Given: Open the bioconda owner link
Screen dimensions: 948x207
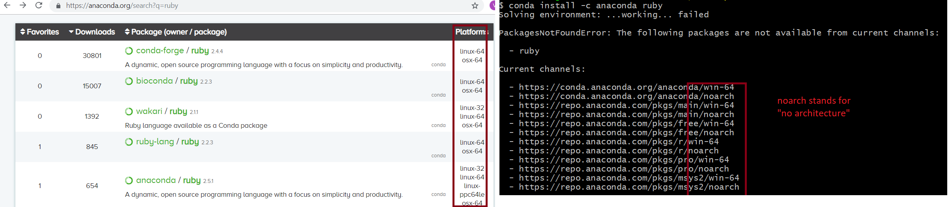Looking at the screenshot, I should click(154, 81).
